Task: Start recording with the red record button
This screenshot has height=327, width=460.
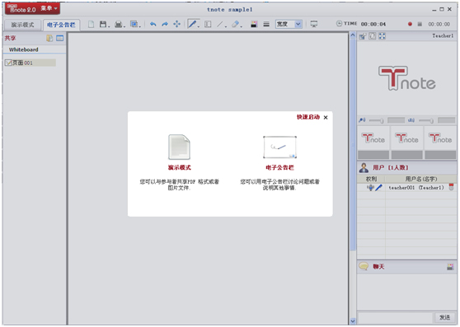Action: point(410,24)
